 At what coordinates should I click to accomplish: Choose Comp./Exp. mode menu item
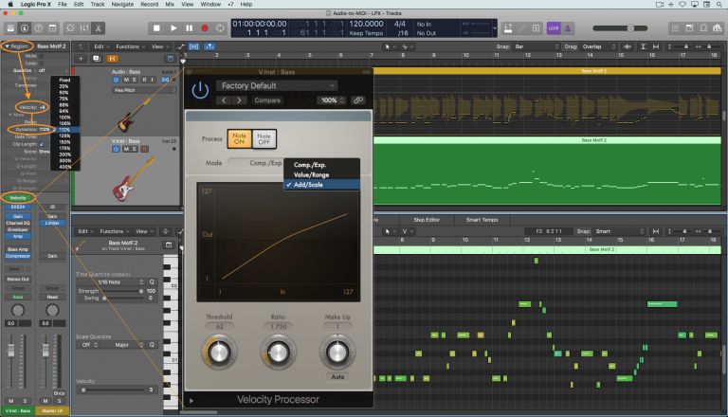(321, 165)
